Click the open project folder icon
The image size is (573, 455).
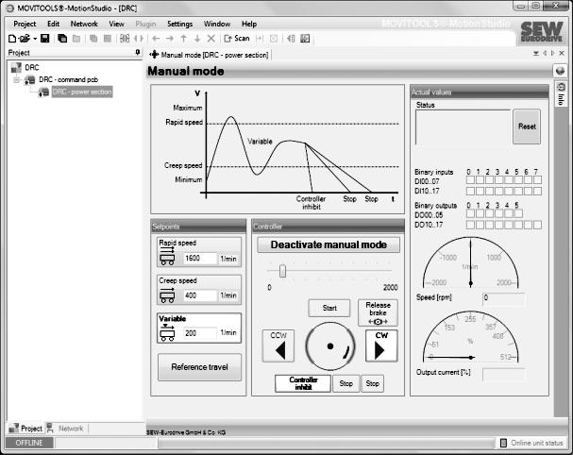(25, 39)
